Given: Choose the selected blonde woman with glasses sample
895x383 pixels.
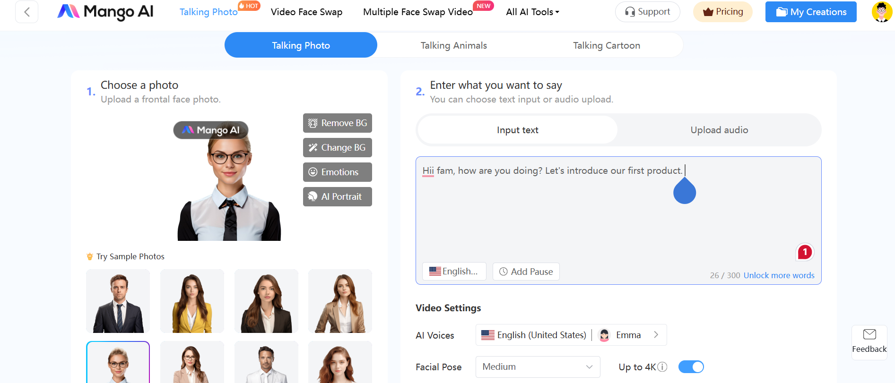Looking at the screenshot, I should tap(118, 362).
